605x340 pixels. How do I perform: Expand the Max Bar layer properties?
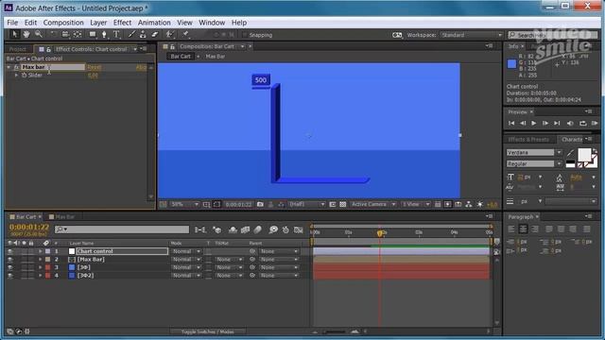(40, 260)
